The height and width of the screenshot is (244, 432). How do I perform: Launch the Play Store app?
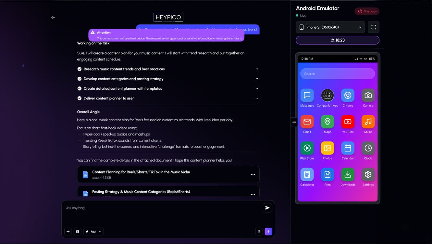[307, 148]
